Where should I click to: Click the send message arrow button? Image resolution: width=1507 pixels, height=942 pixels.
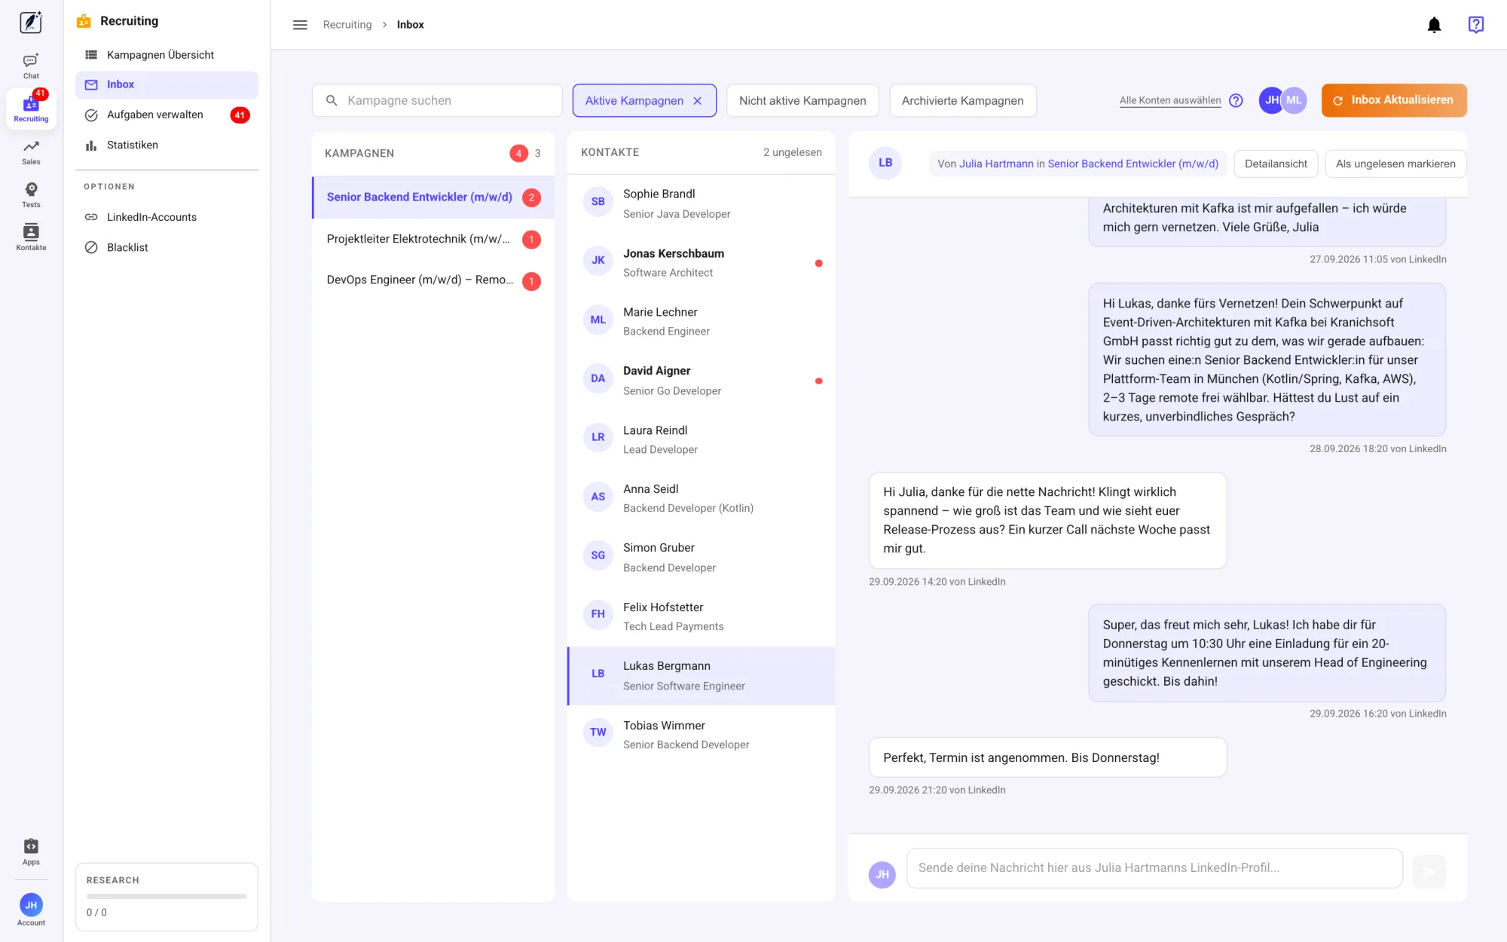1429,872
